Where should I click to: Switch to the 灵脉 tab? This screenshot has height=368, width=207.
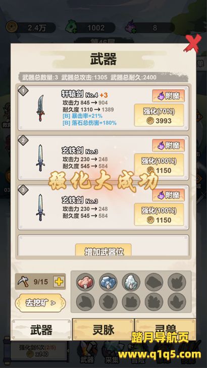[103, 330]
